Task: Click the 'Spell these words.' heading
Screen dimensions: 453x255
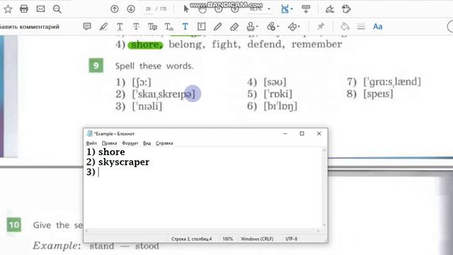Action: click(x=154, y=66)
